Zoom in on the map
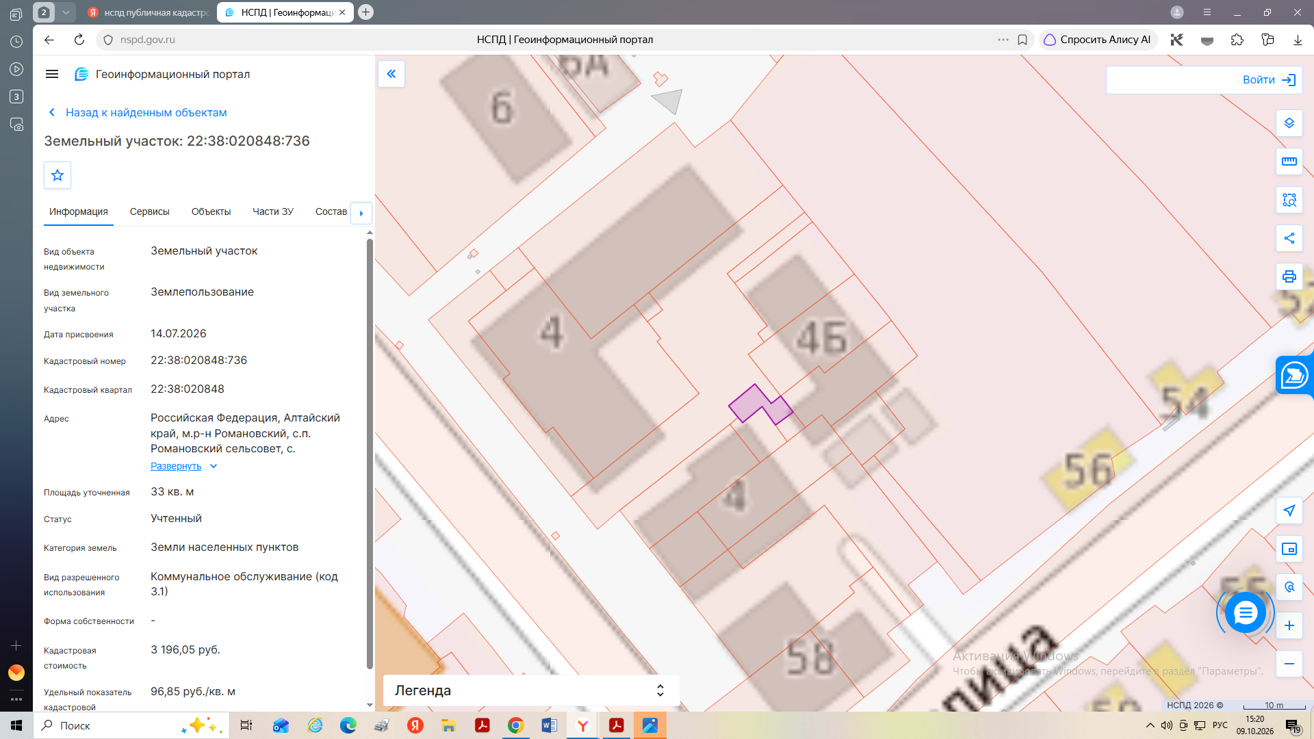Image resolution: width=1314 pixels, height=739 pixels. click(x=1289, y=625)
